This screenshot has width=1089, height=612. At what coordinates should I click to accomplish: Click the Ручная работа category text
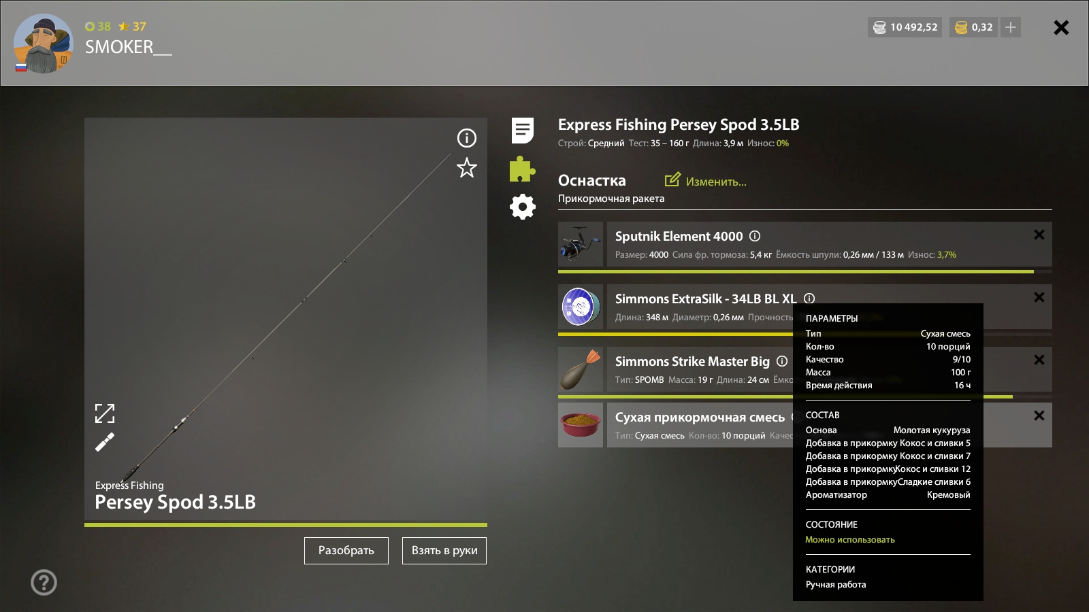pyautogui.click(x=836, y=585)
